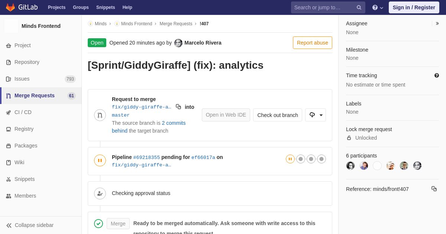Screen dimensions: 446x234
Task: Click Sign in / Register
Action: click(414, 7)
